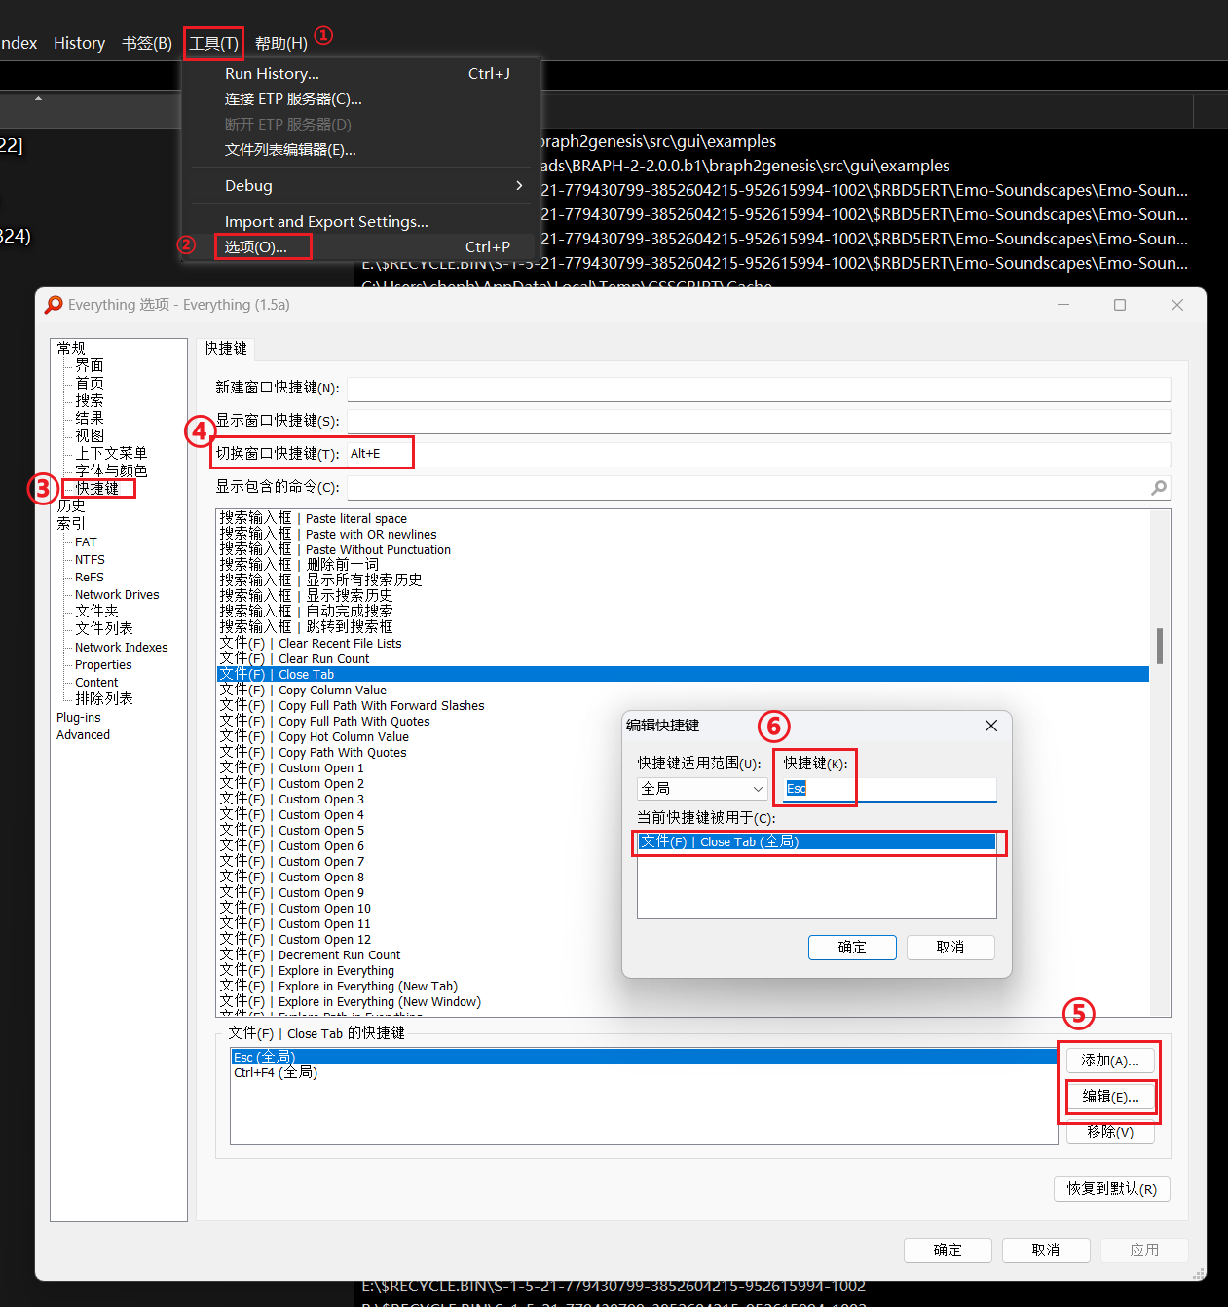The height and width of the screenshot is (1307, 1228).
Task: Select 文件列表 in the options tree
Action: pos(104,628)
